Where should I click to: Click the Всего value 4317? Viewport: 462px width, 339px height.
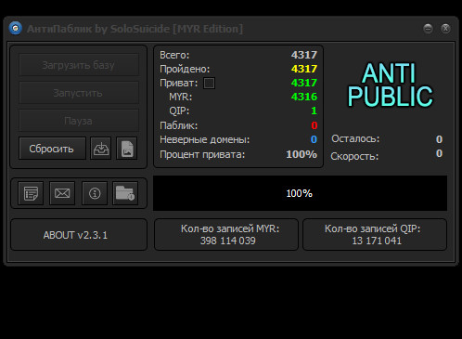(304, 55)
